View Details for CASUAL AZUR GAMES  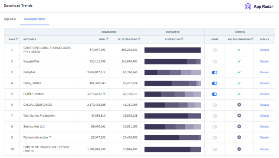(x=264, y=105)
